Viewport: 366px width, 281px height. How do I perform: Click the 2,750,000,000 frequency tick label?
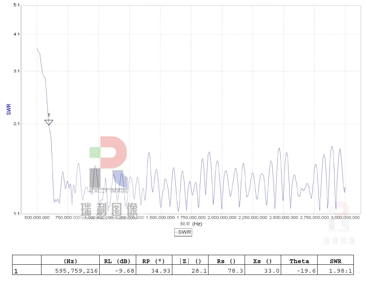click(314, 218)
